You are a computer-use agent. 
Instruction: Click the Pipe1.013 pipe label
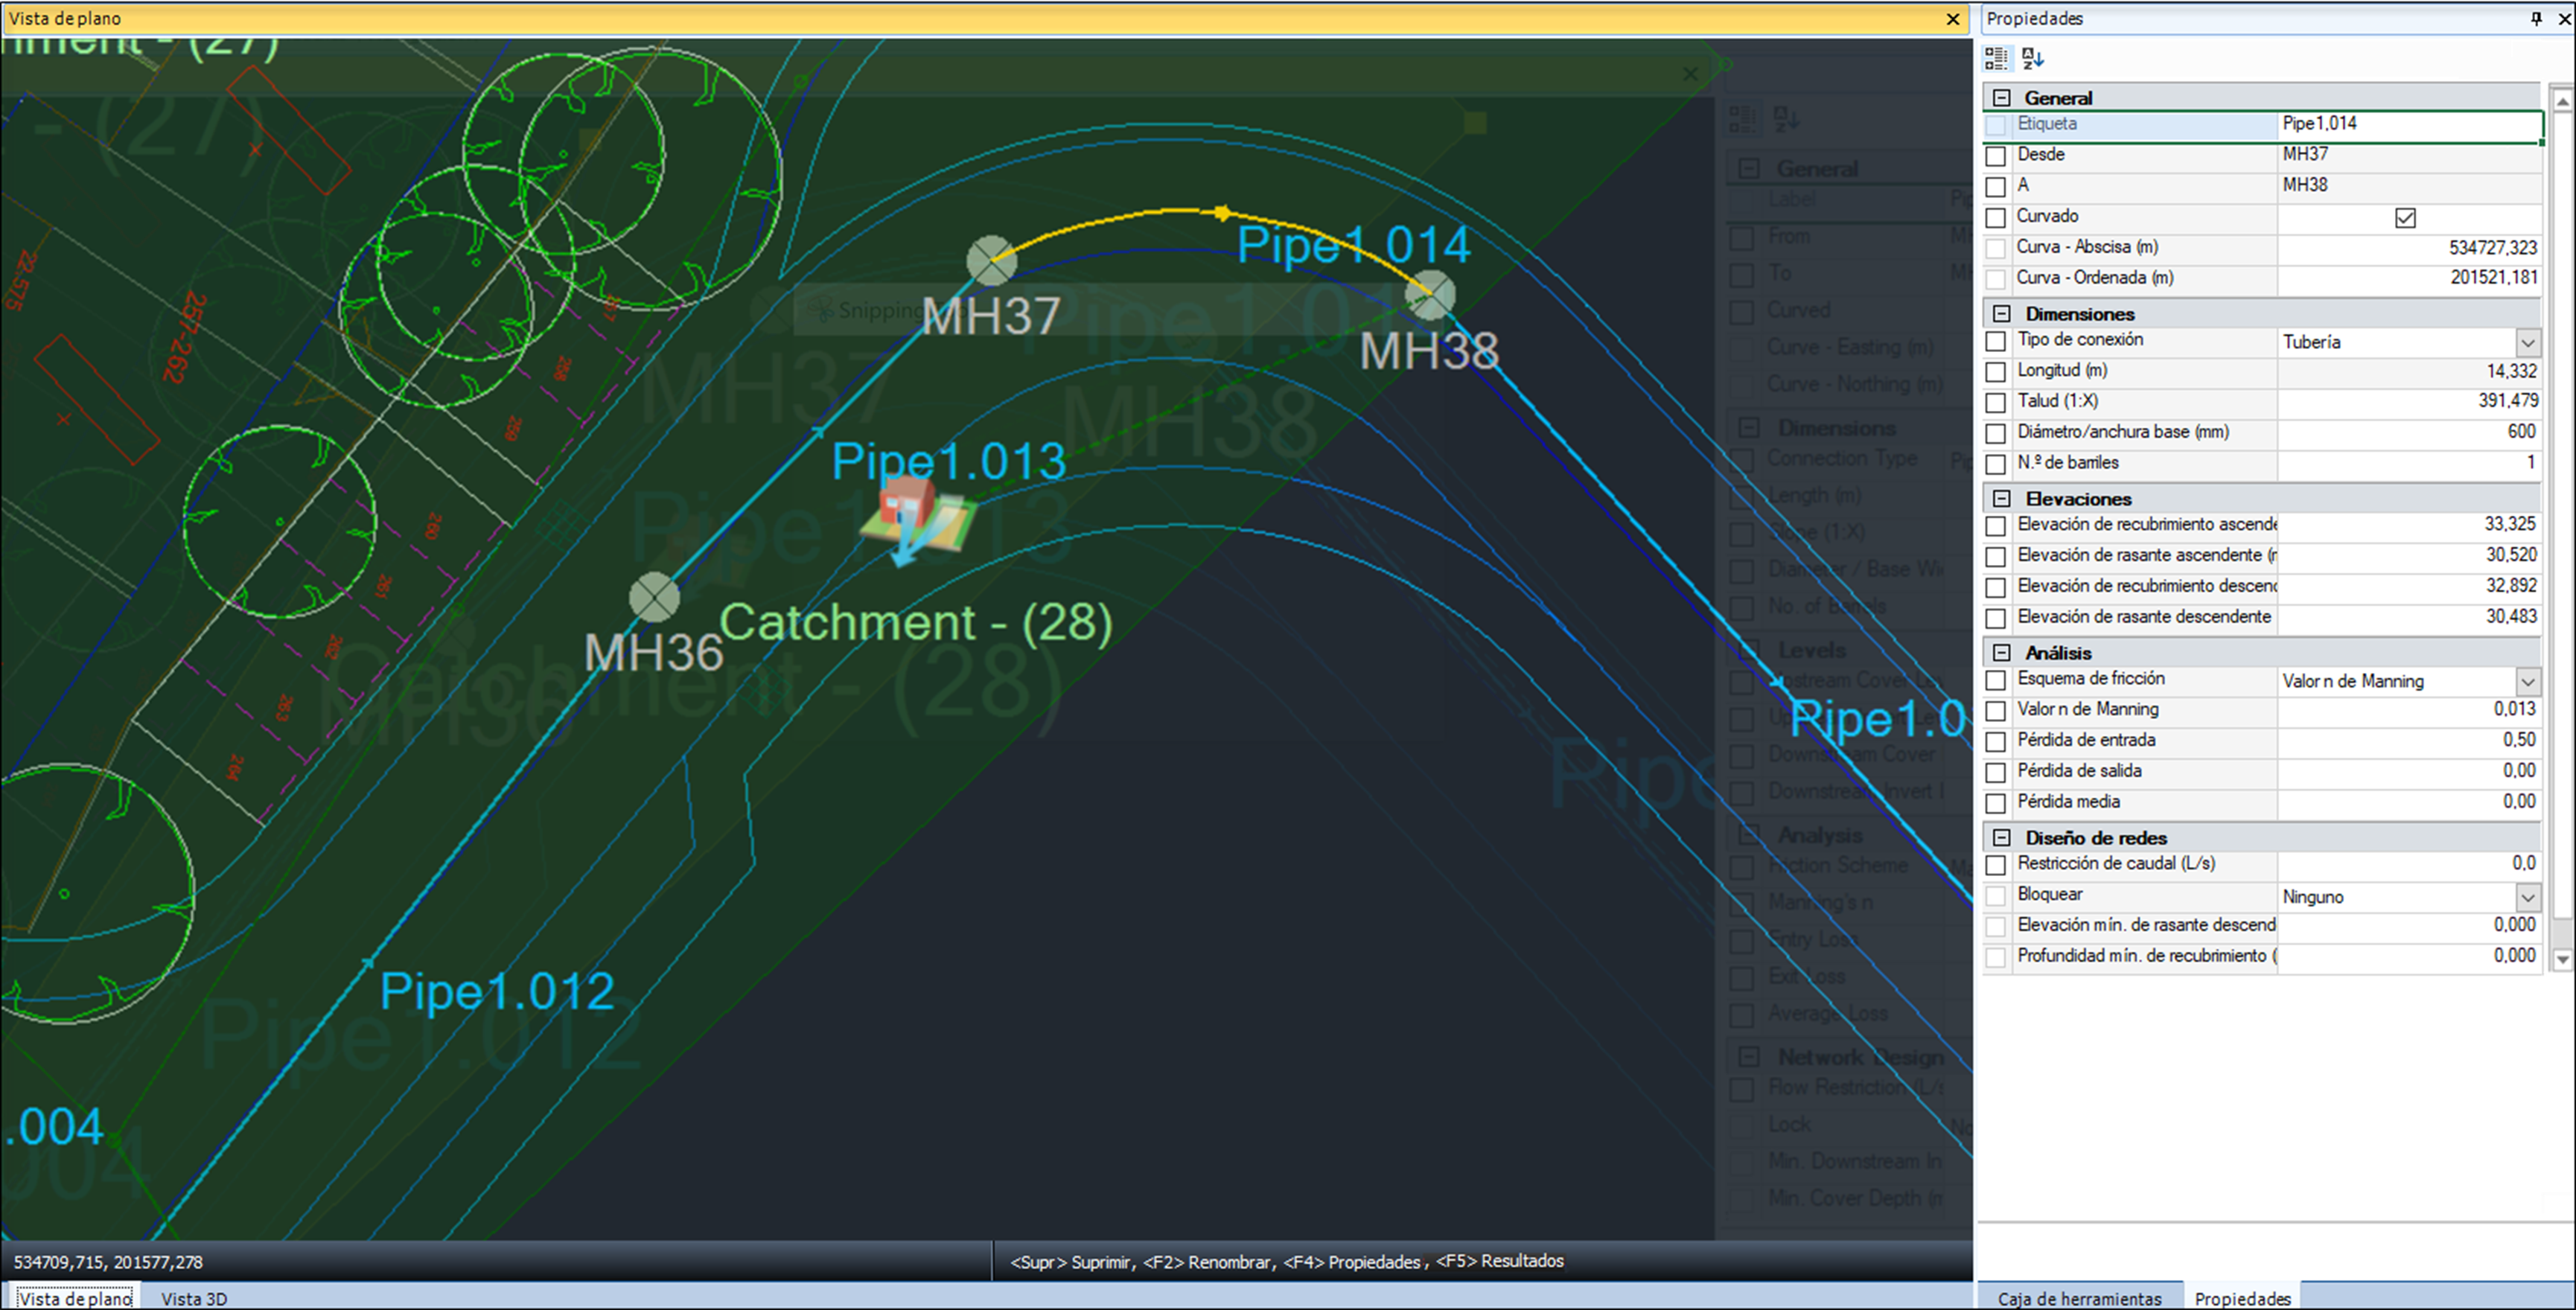click(948, 462)
